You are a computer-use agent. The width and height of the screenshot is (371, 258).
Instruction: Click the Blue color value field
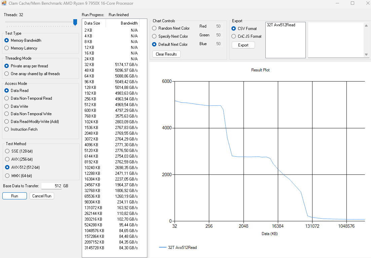(x=219, y=44)
